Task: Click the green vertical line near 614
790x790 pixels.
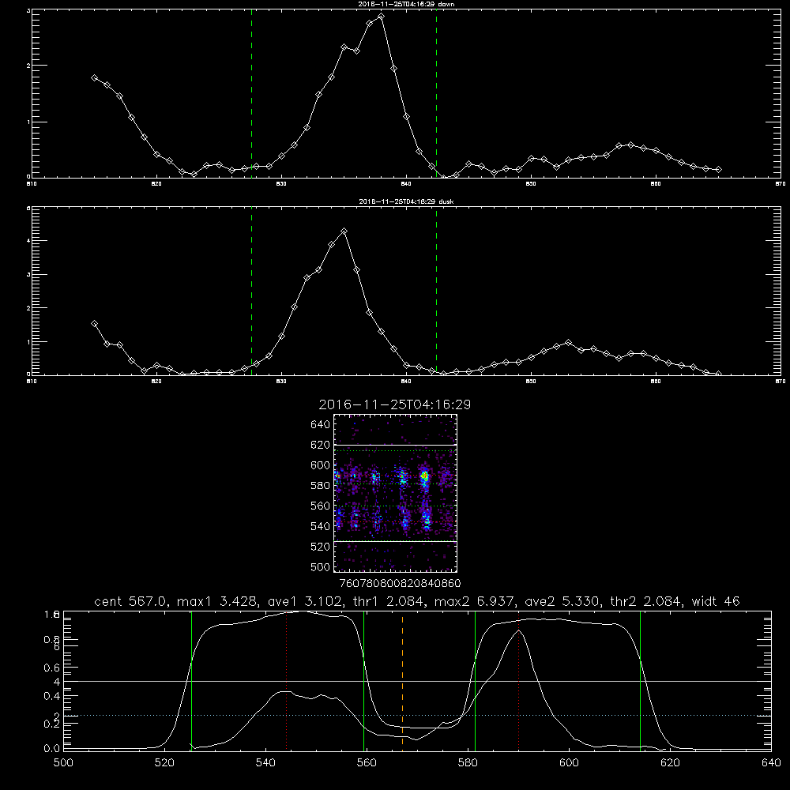Action: [x=641, y=680]
